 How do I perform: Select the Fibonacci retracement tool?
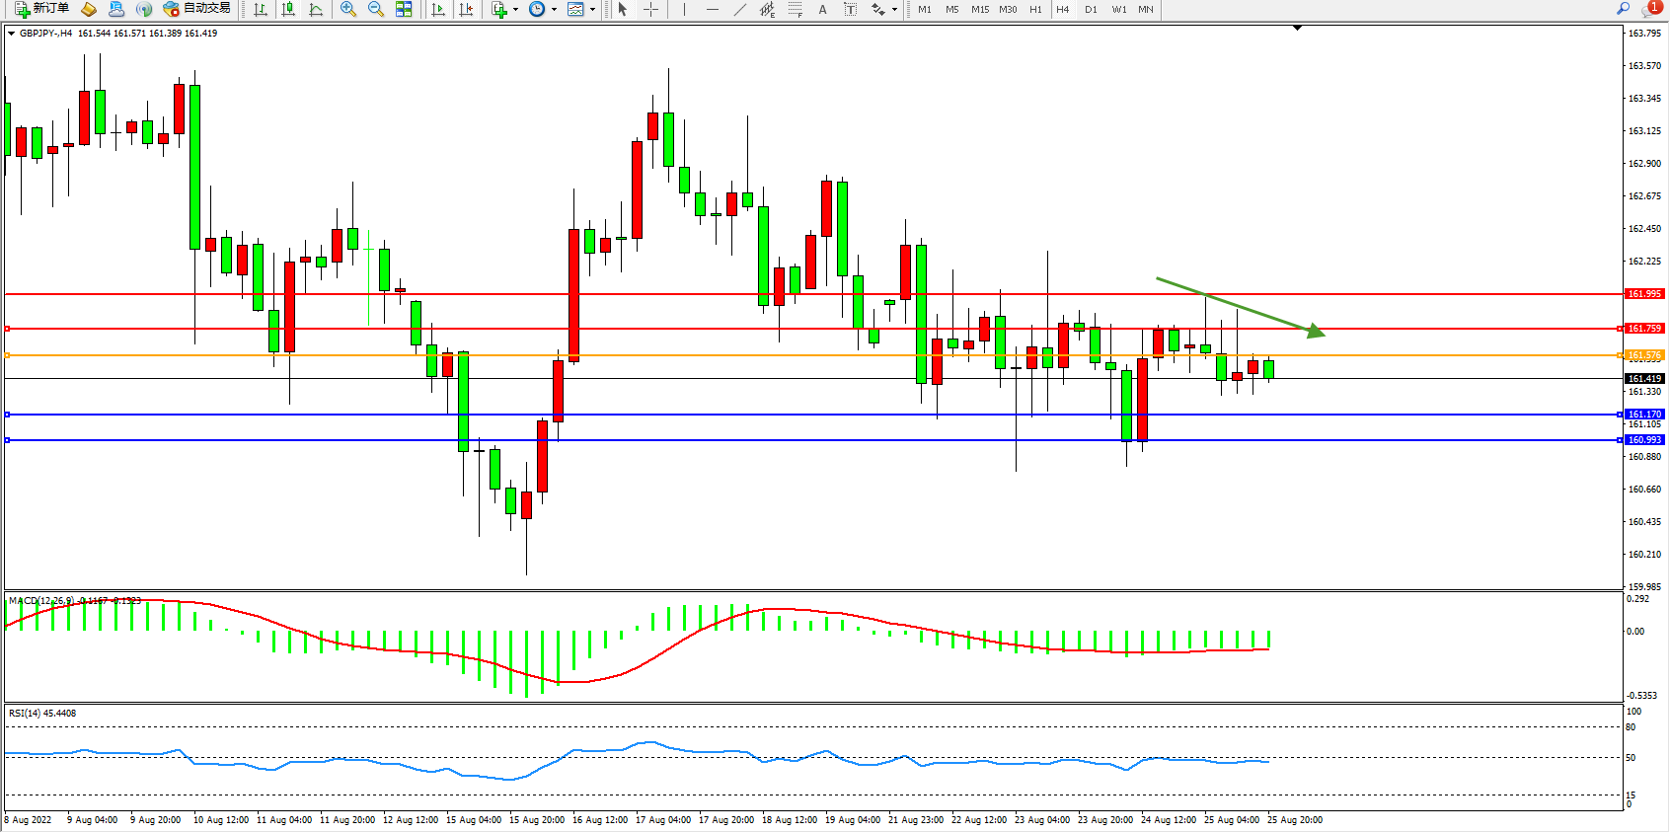[796, 9]
